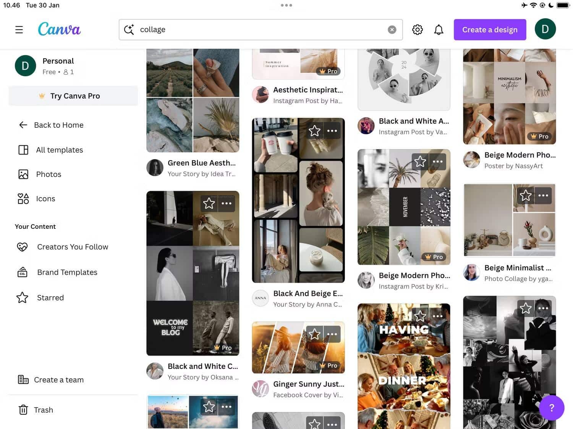This screenshot has width=573, height=429.
Task: Open the D profile avatar in header
Action: click(x=545, y=29)
